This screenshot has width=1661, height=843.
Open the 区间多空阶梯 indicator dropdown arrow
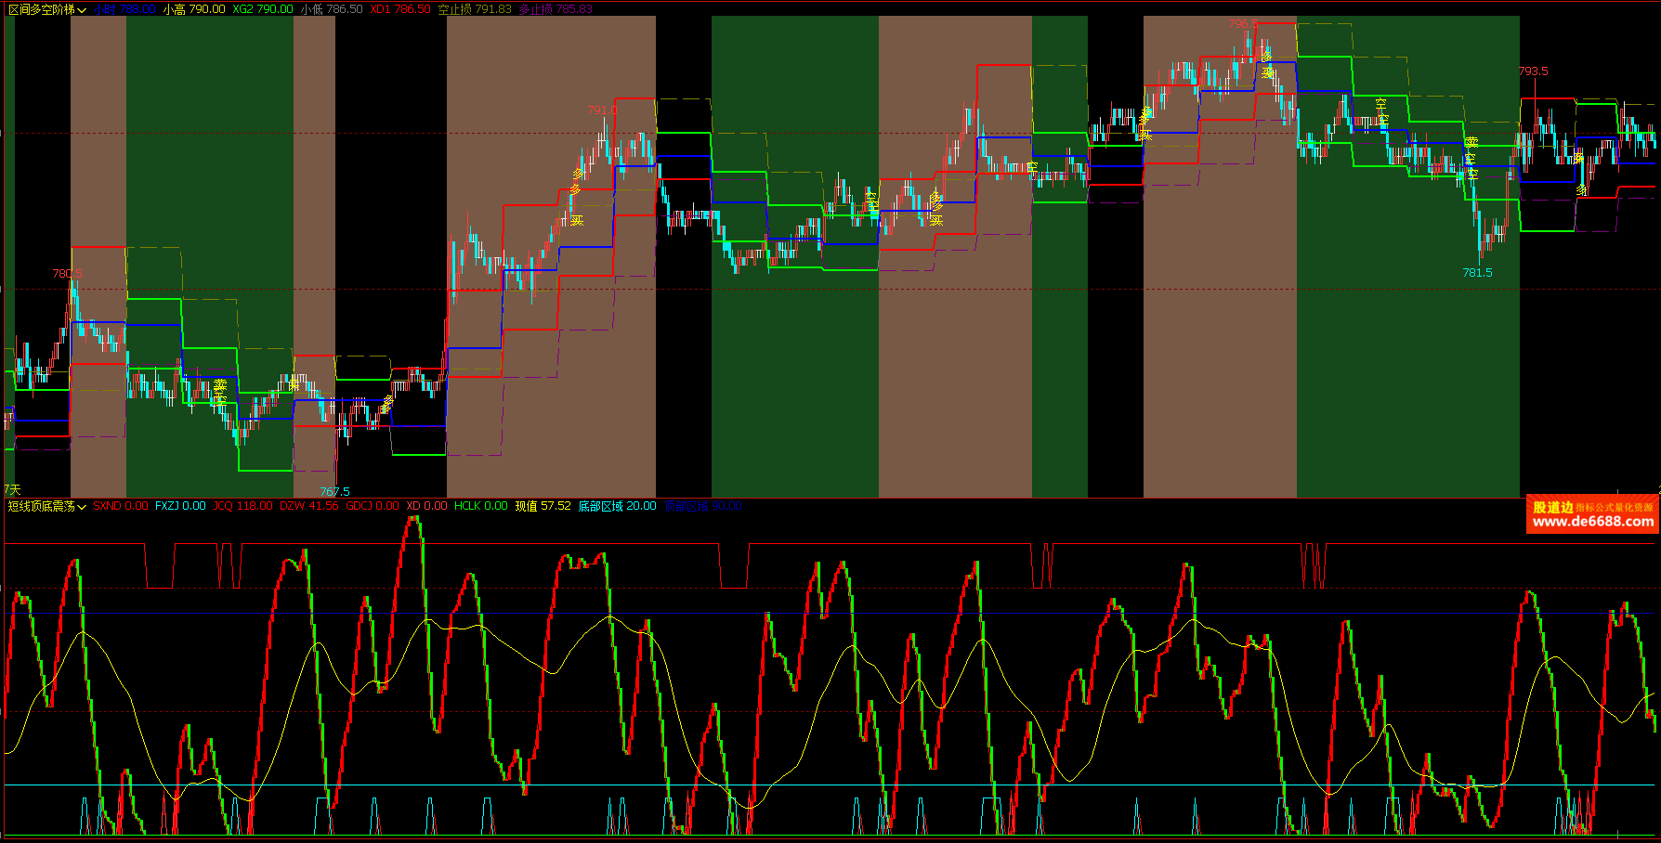(x=83, y=10)
